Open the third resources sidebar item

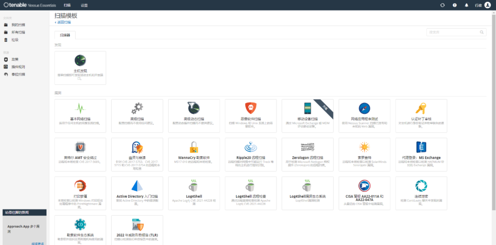[x=18, y=74]
